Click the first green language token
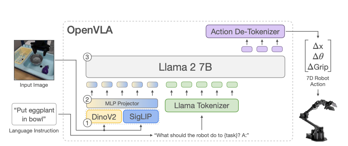The width and height of the screenshot is (348, 146). 172,85
